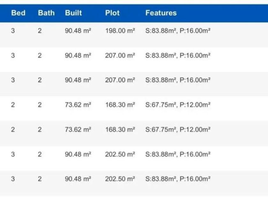Click the second 168.30 m² plot value
This screenshot has width=268, height=201.
point(120,130)
